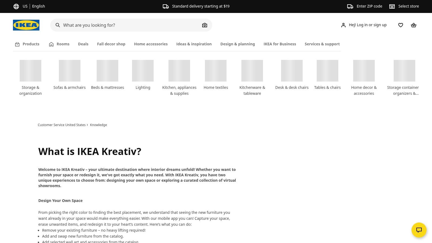Open the Rooms menu
This screenshot has width=432, height=243.
pos(59,44)
